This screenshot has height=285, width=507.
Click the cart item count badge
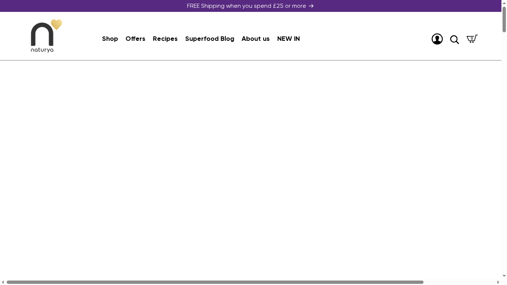coord(472,39)
